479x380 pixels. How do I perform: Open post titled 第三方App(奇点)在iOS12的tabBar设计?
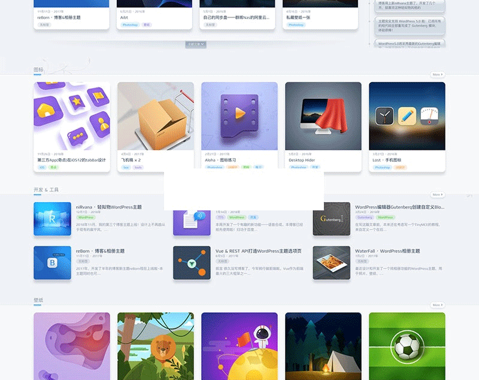tap(71, 160)
